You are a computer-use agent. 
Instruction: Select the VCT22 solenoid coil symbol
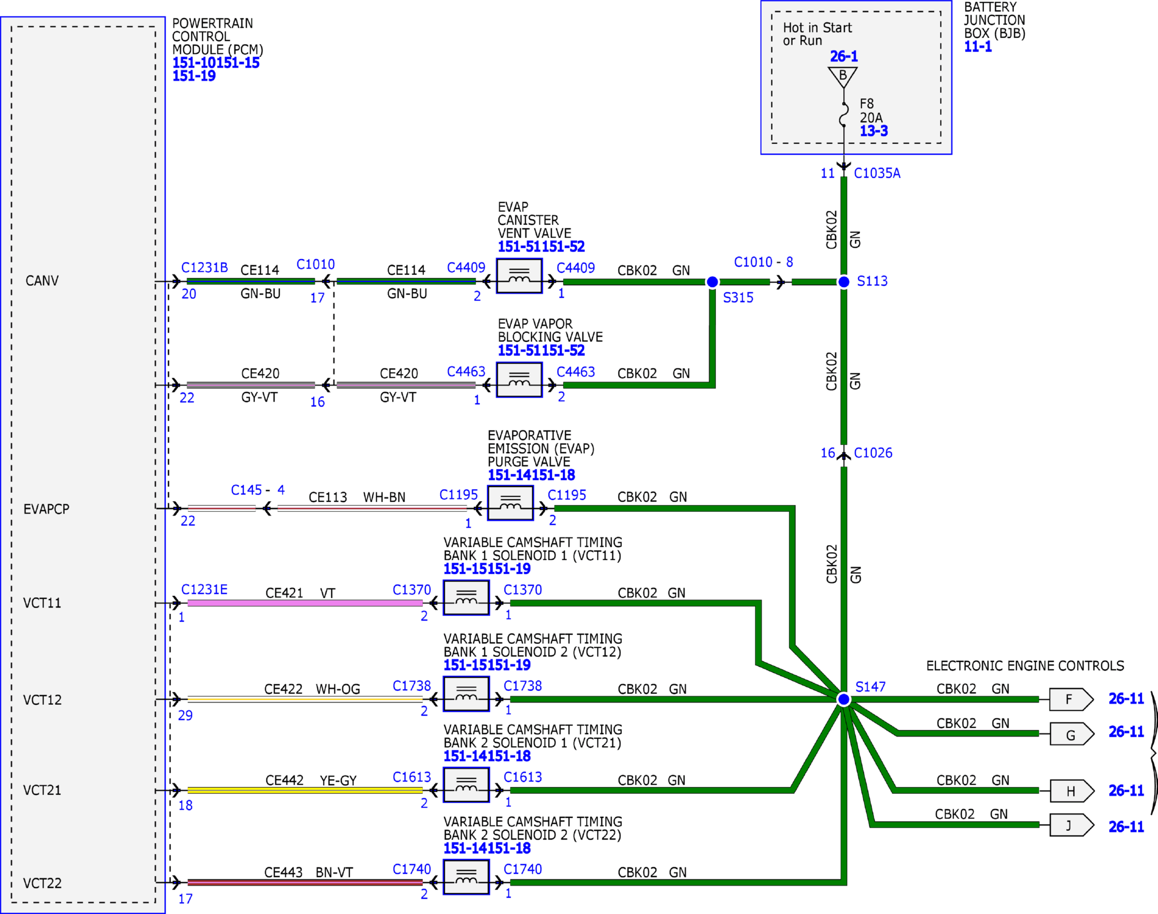[466, 878]
